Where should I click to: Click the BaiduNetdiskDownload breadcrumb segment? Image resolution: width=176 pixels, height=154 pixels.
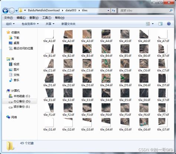44,10
